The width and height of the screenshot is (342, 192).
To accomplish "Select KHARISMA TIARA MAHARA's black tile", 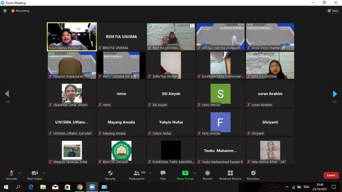I will coord(171,151).
